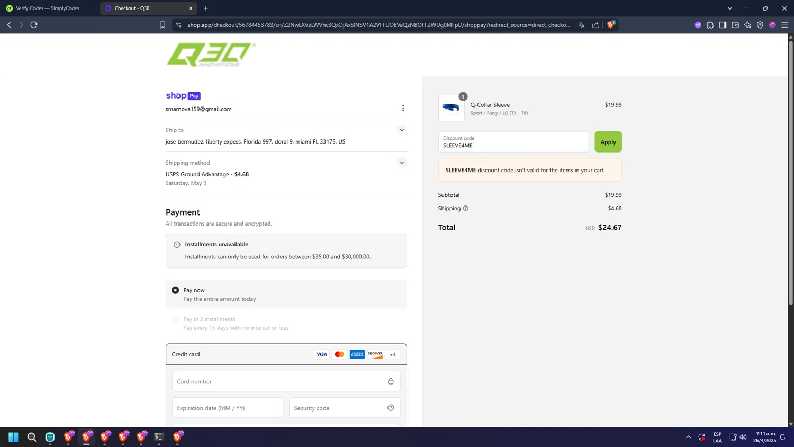Reload the checkout page

point(34,25)
